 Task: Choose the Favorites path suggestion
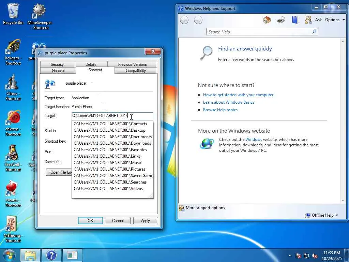112,150
